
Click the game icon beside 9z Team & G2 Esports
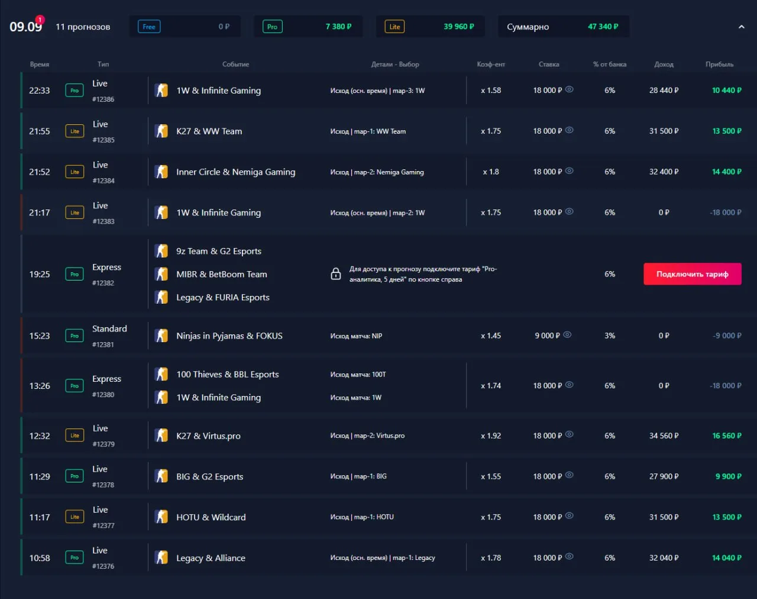[x=161, y=251]
